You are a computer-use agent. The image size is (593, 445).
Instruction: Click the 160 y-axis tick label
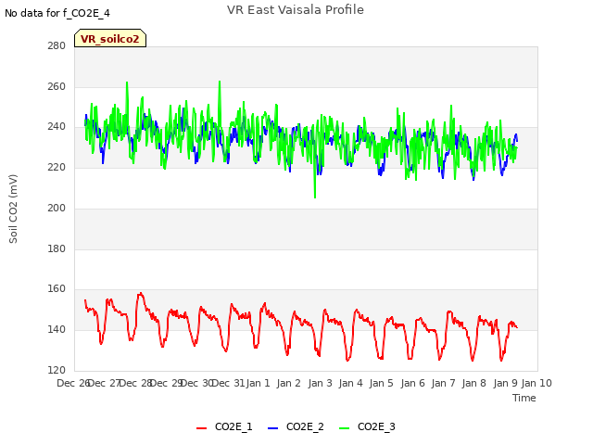click(x=57, y=289)
